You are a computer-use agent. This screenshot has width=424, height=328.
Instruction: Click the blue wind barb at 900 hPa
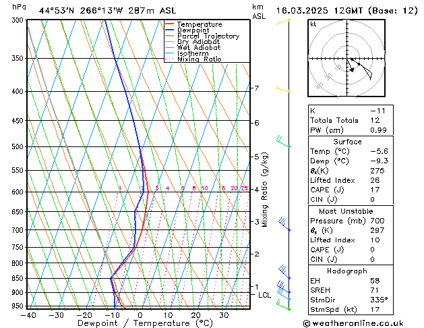(x=284, y=288)
